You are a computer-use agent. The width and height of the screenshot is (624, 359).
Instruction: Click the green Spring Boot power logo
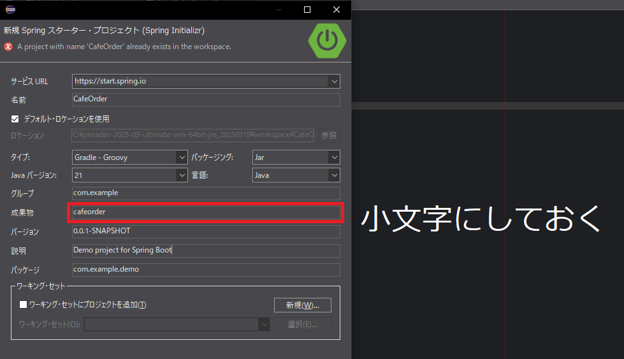pos(327,40)
